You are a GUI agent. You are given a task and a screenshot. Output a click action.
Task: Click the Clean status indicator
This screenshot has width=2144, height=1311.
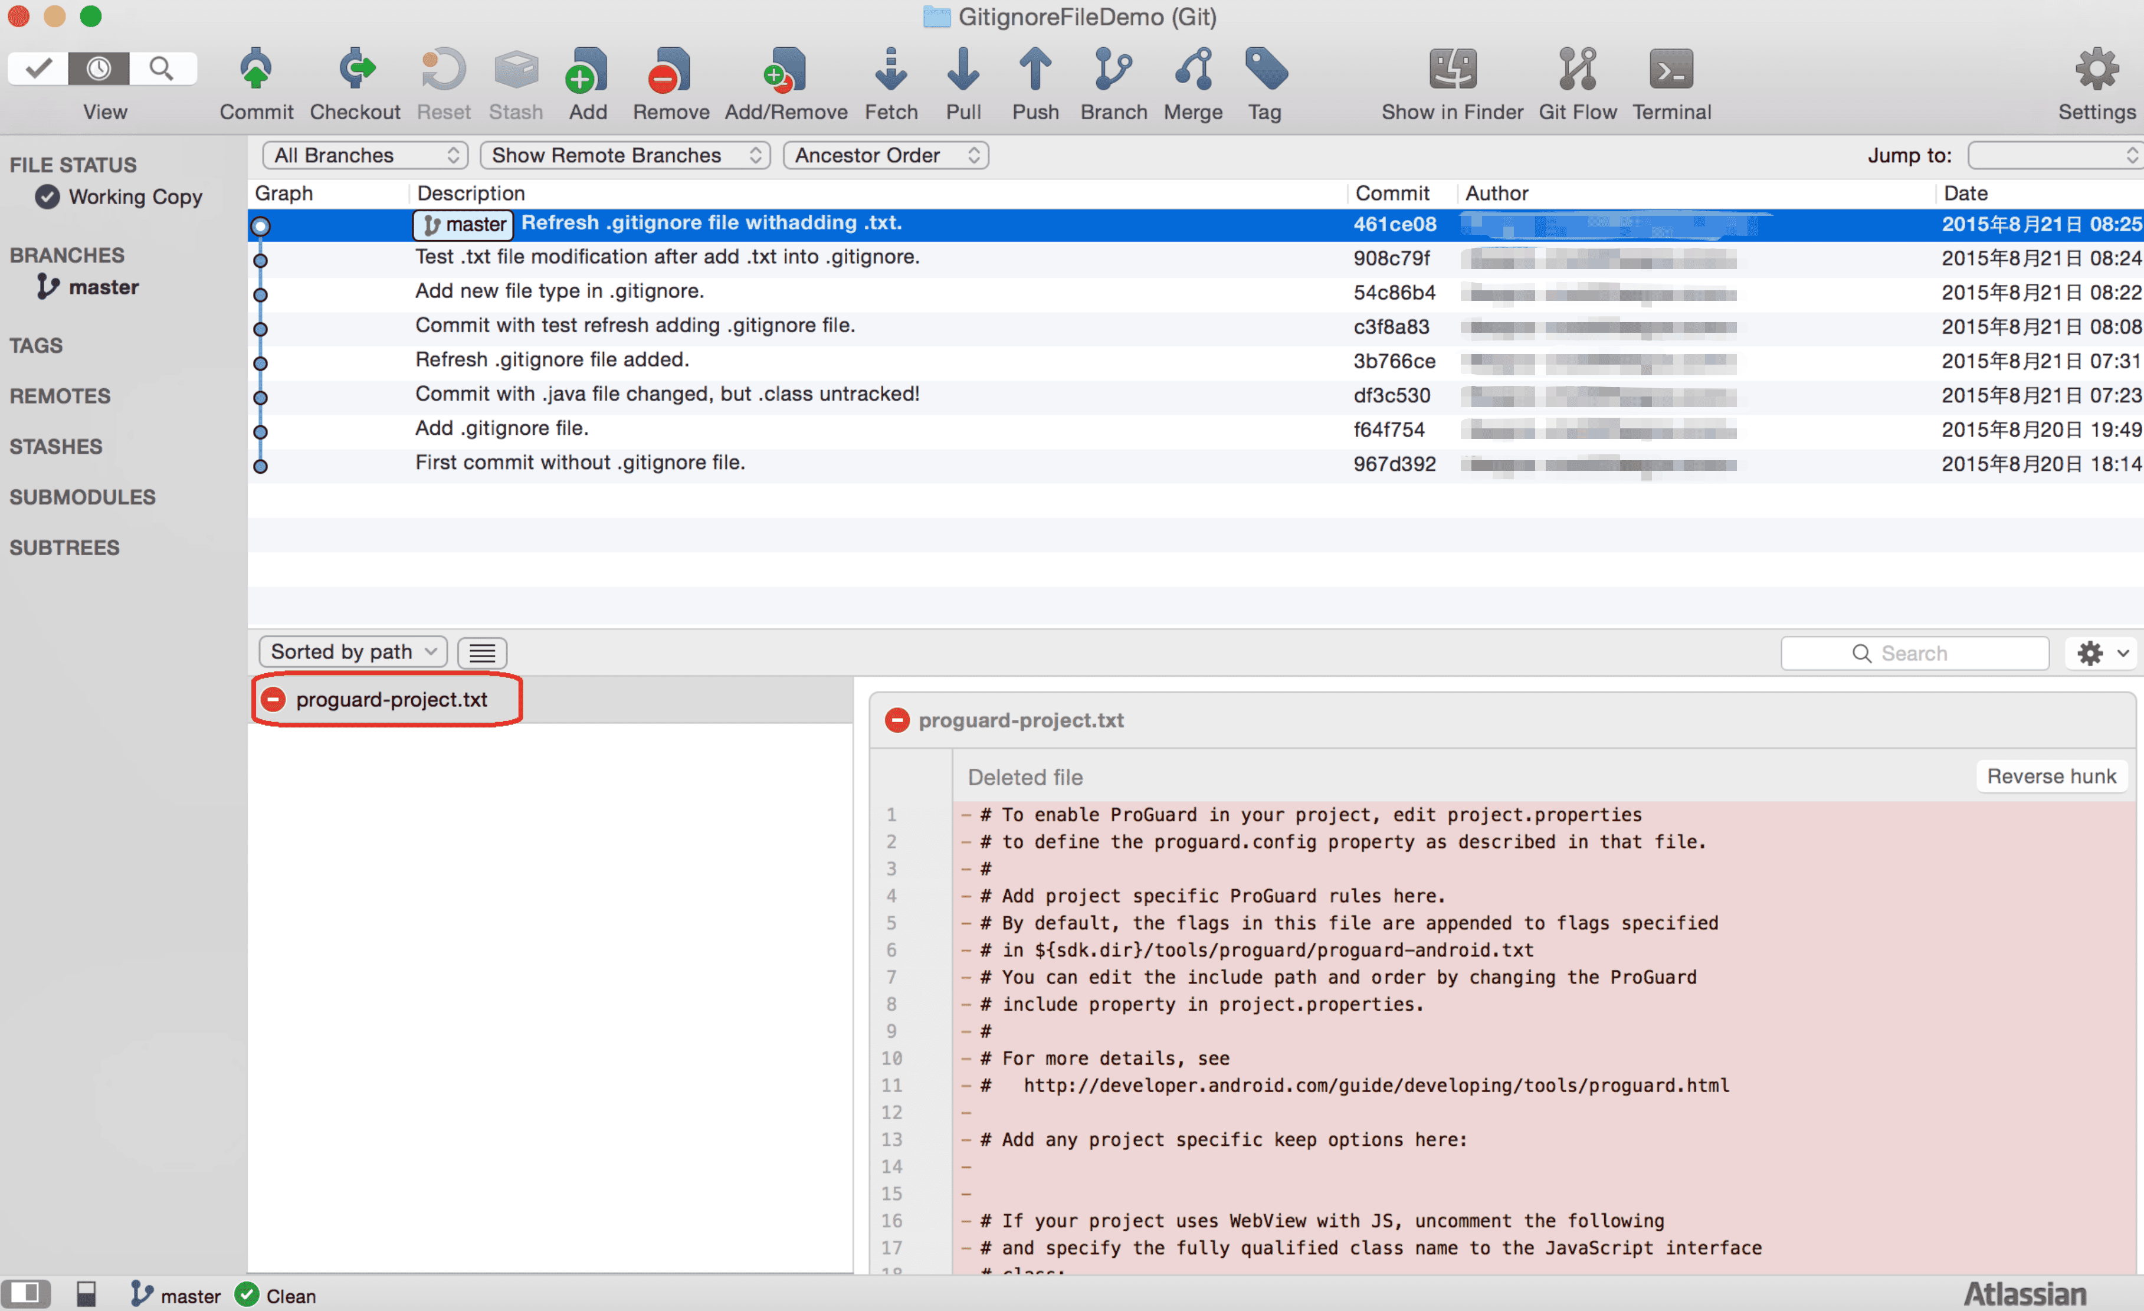pos(275,1295)
